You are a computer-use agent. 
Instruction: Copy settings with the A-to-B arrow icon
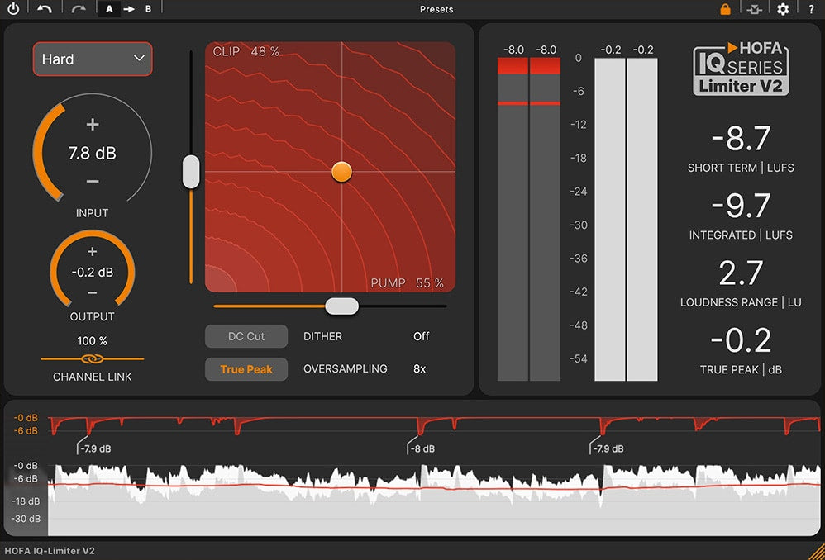tap(129, 9)
